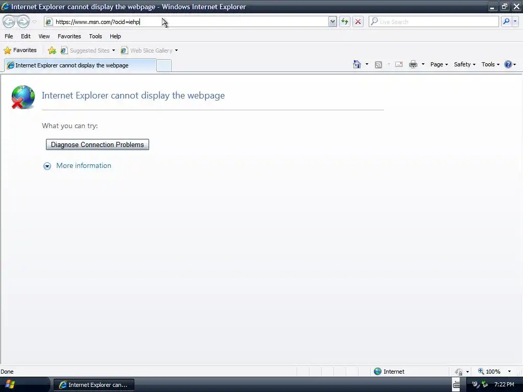The width and height of the screenshot is (523, 392).
Task: Open the address bar history dropdown
Action: click(332, 22)
